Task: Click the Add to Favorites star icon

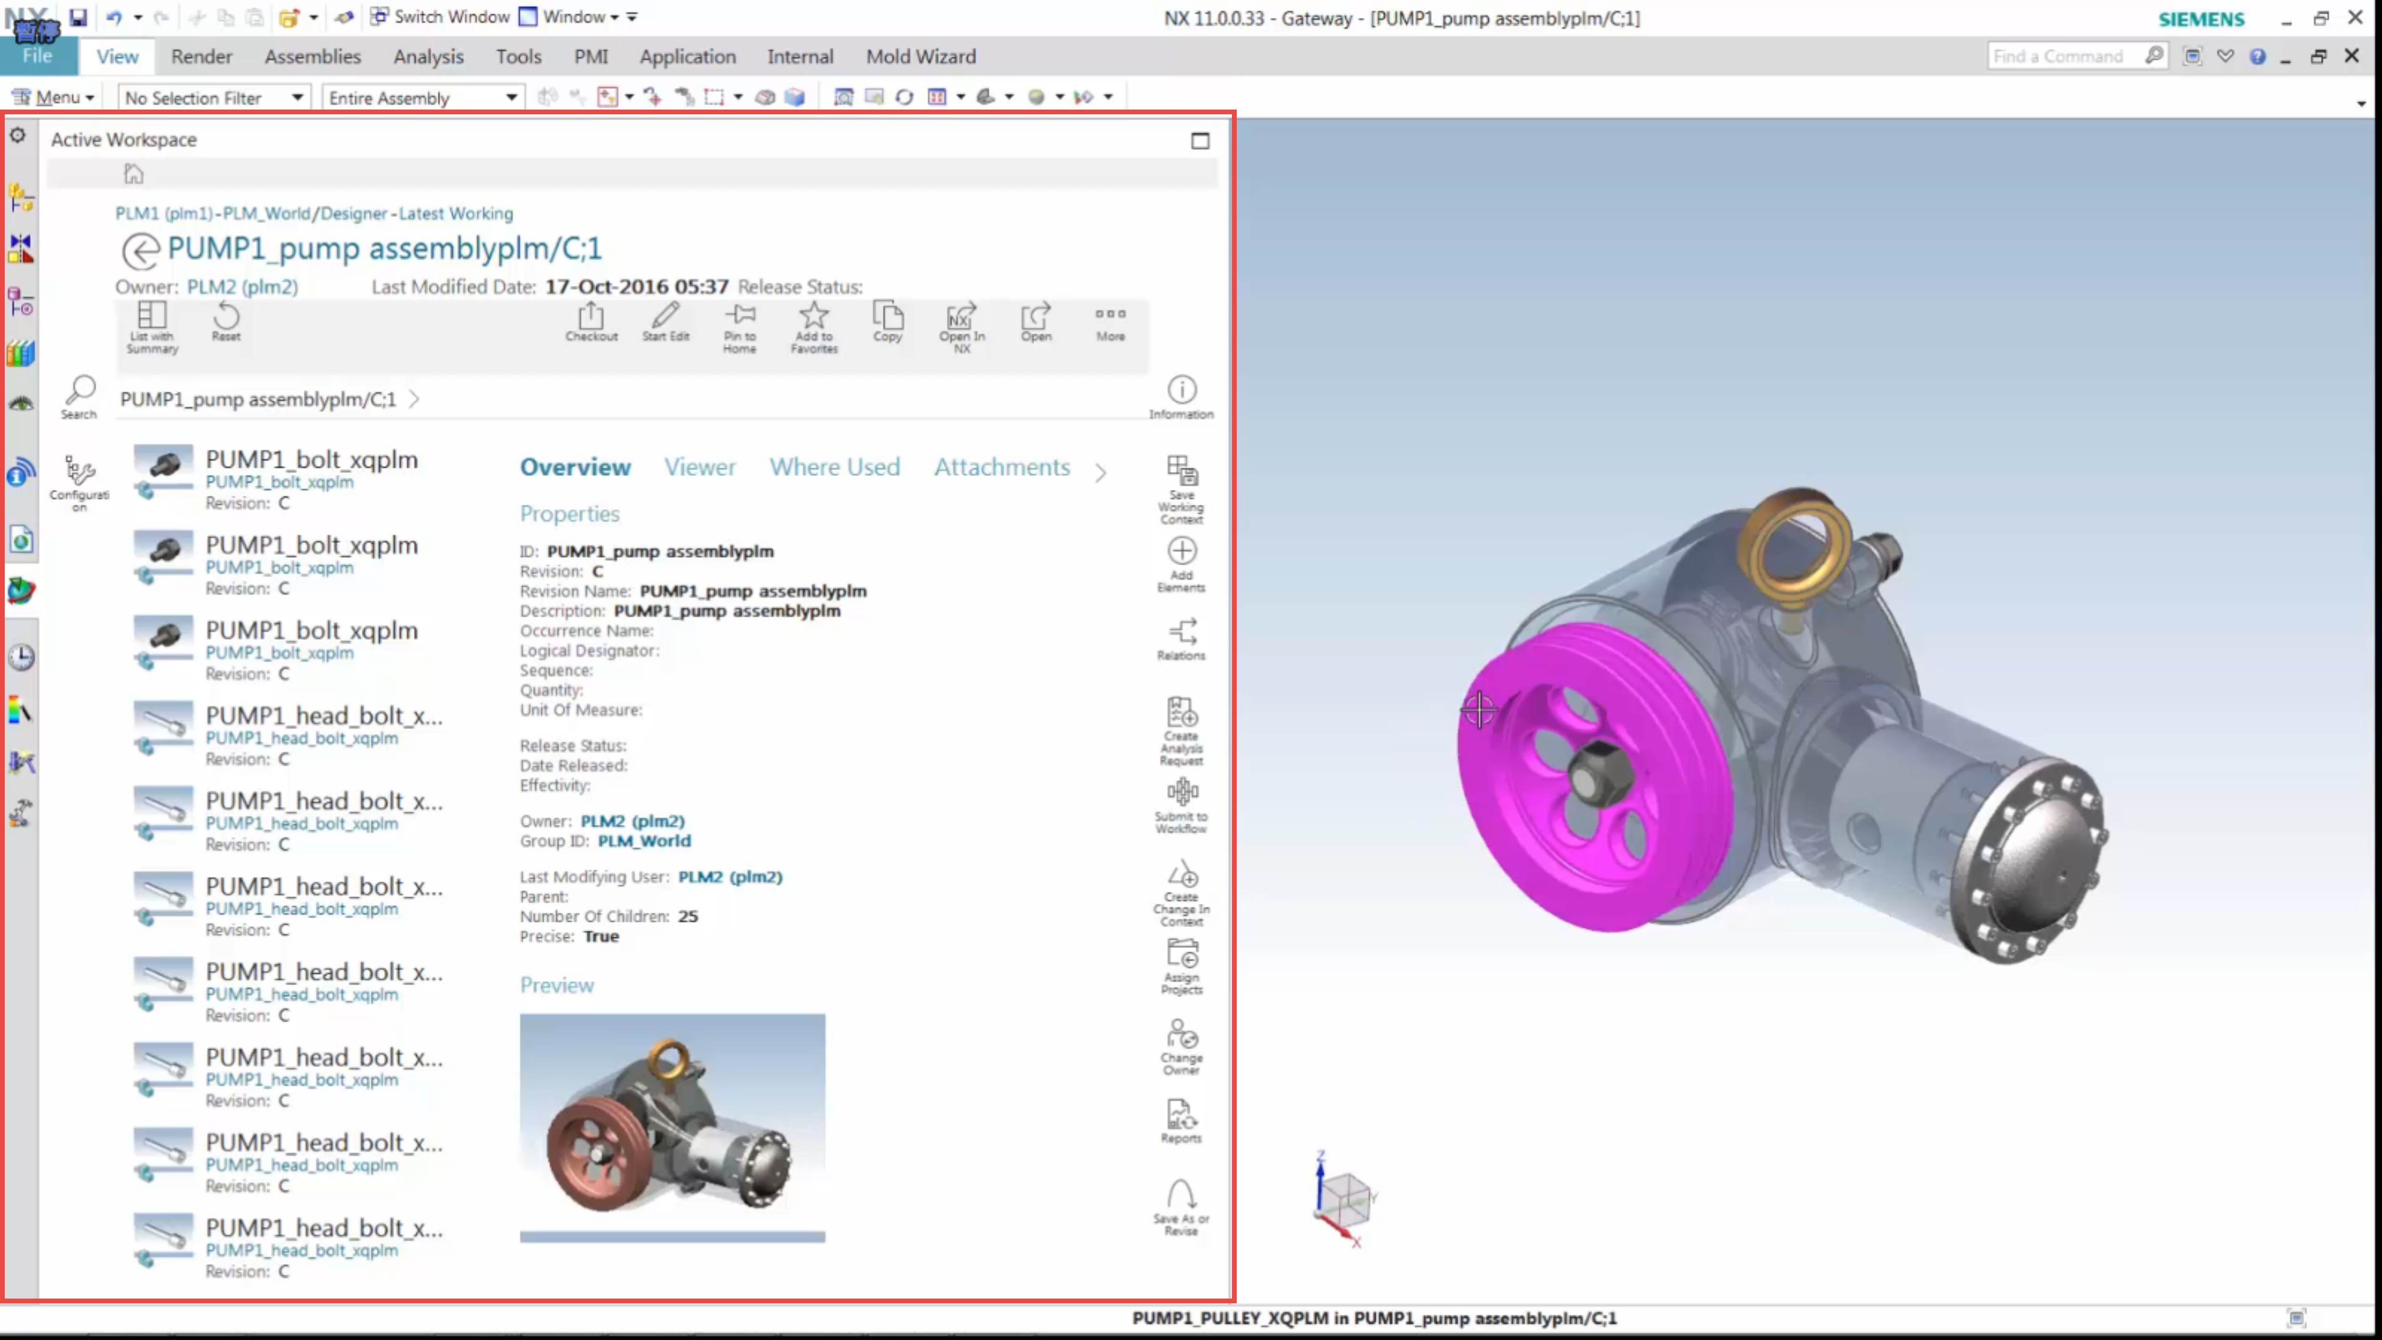Action: point(814,327)
